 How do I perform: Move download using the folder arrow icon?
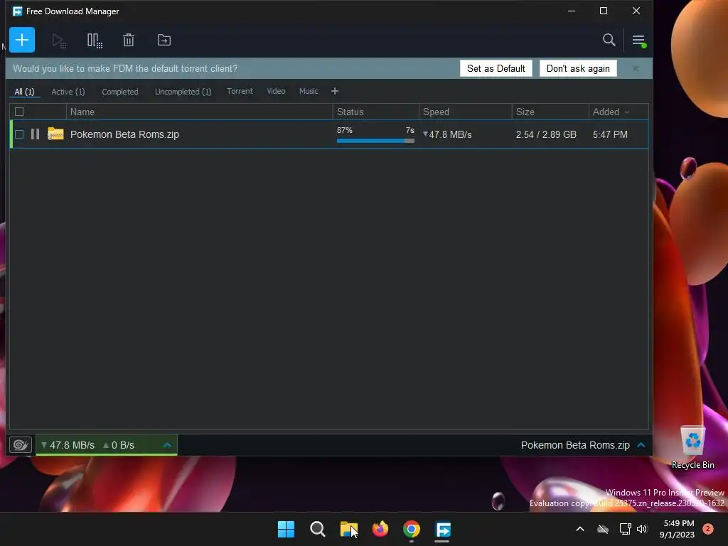tap(164, 40)
